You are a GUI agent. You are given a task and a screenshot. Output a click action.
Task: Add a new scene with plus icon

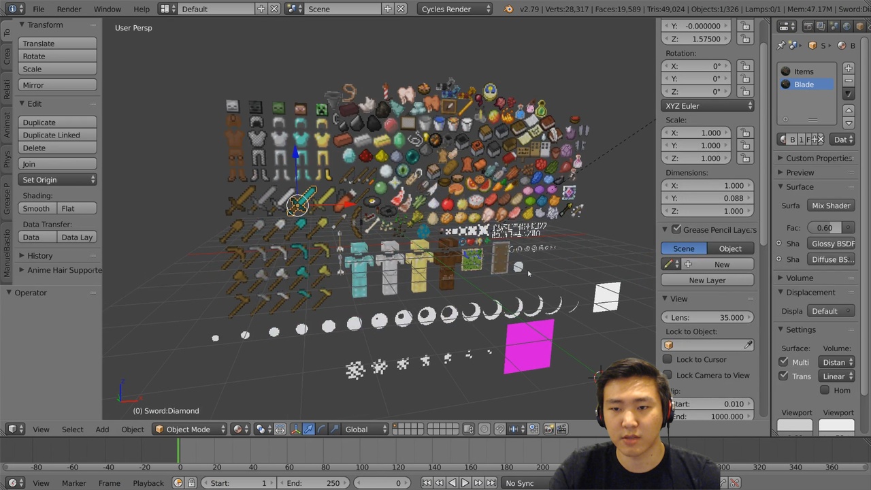pos(388,9)
